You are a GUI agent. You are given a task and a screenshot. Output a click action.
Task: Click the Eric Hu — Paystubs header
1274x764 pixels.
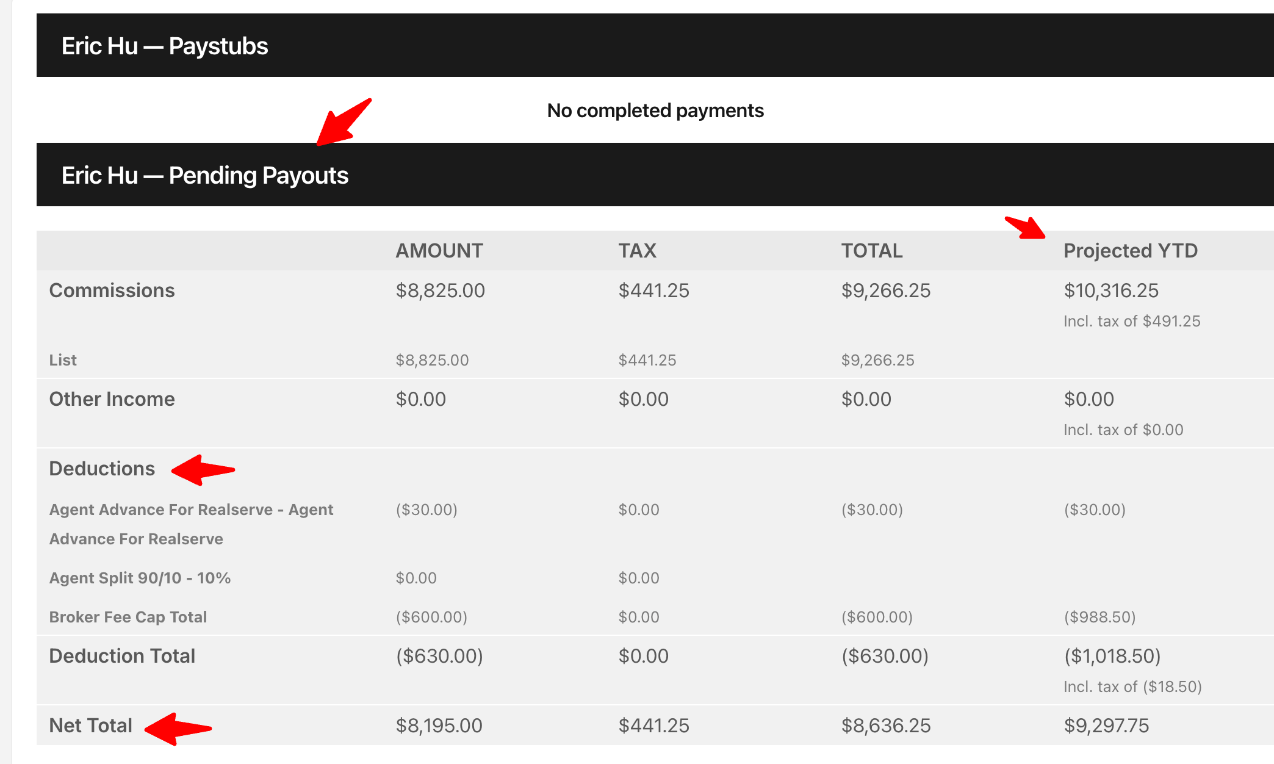pos(165,46)
